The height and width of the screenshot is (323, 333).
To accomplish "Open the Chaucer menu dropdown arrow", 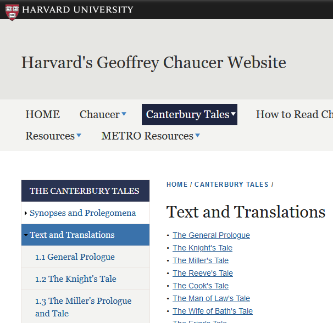I will 124,114.
